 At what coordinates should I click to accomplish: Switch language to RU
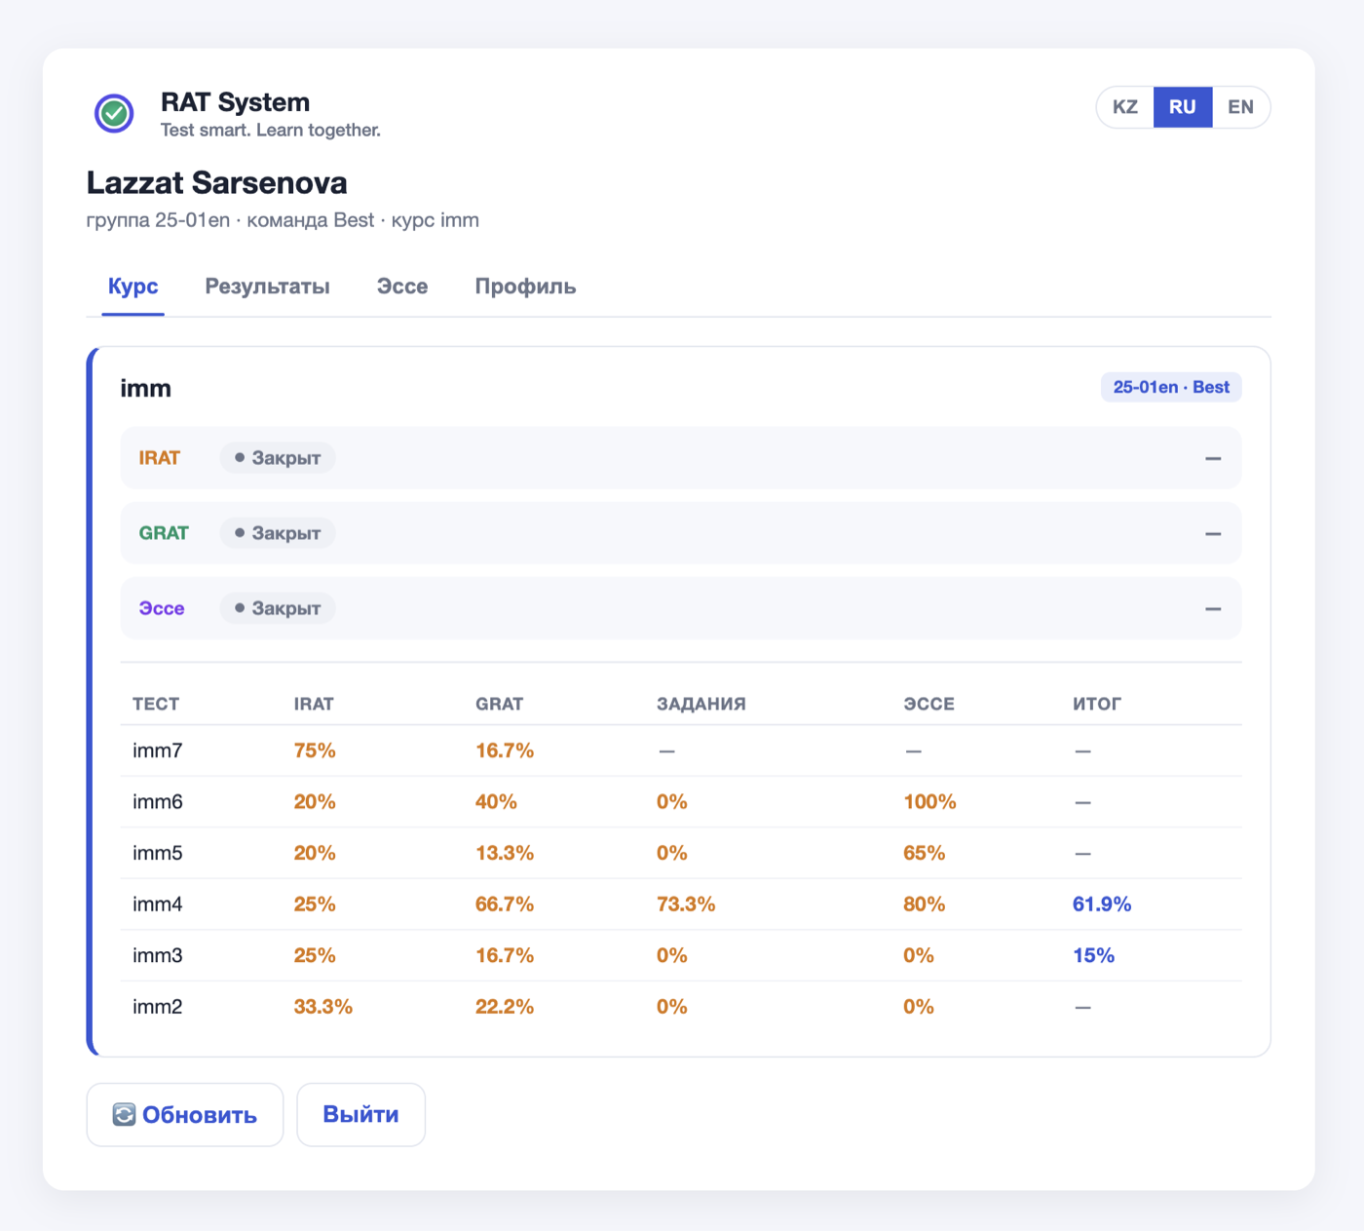pos(1183,107)
